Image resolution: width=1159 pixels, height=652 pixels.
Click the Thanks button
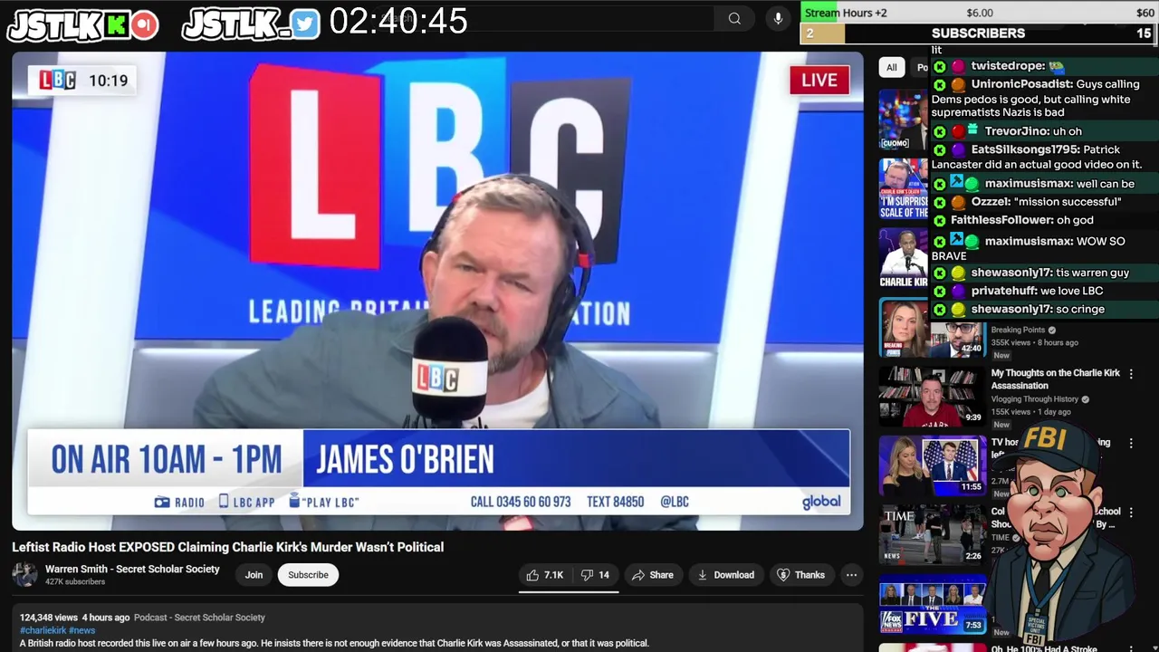(801, 575)
